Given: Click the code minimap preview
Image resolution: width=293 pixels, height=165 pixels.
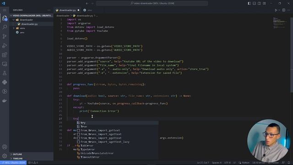Looking at the screenshot, I should [x=280, y=23].
